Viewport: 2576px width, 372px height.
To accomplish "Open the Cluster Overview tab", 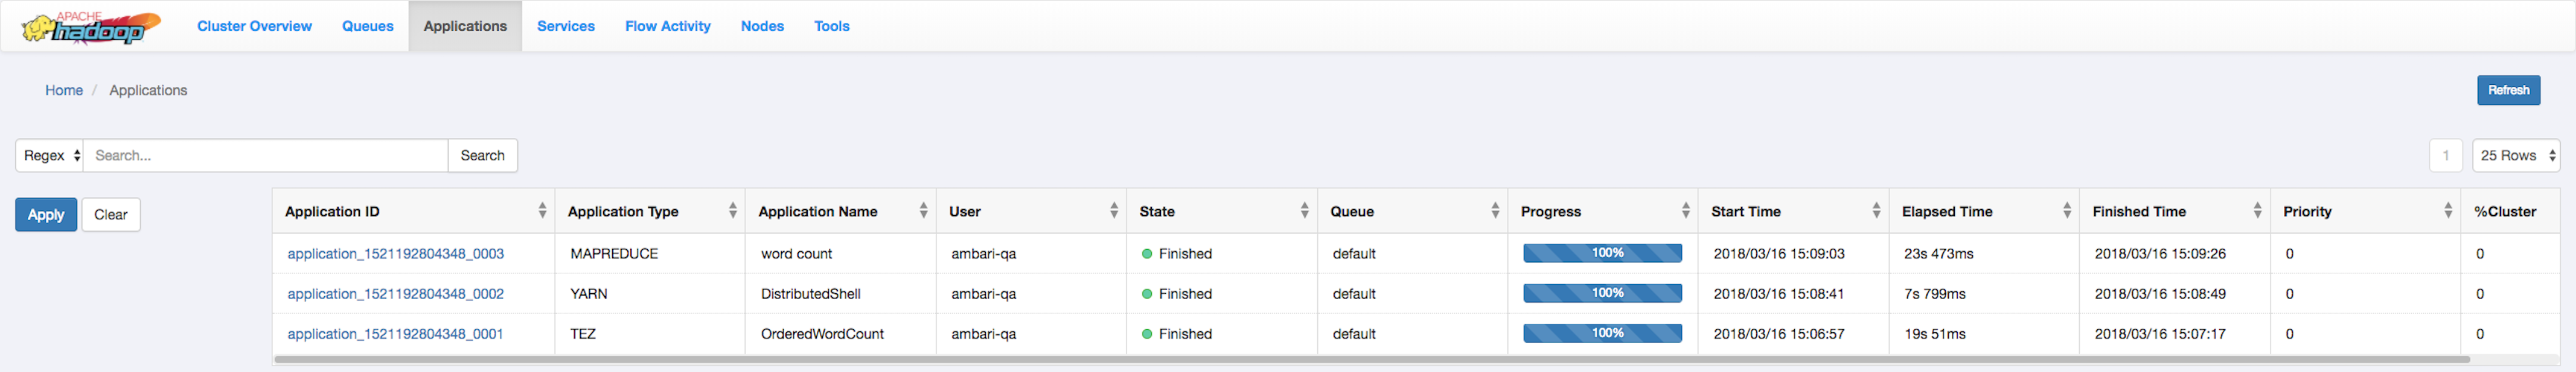I will tap(254, 27).
